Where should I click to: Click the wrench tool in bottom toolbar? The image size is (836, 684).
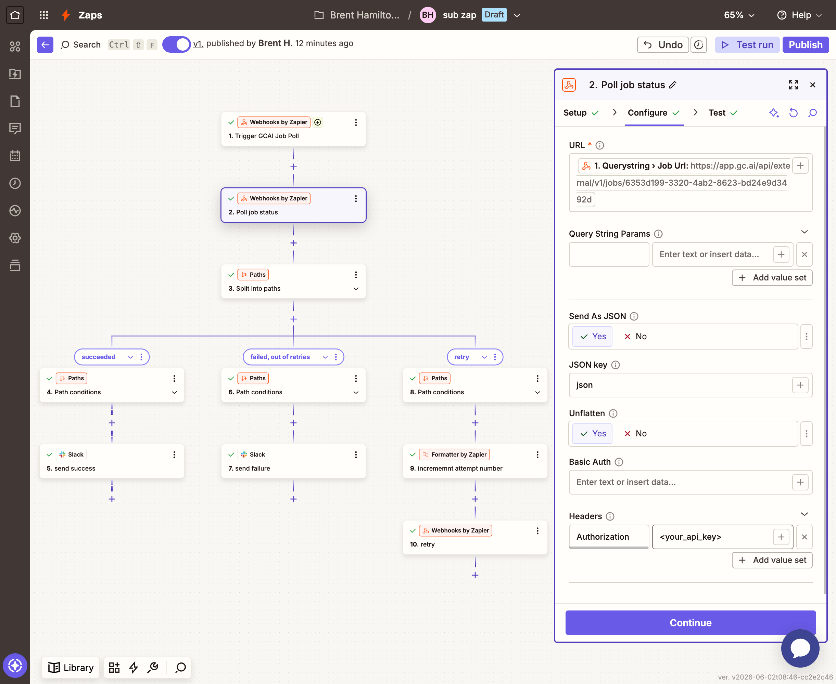coord(153,667)
